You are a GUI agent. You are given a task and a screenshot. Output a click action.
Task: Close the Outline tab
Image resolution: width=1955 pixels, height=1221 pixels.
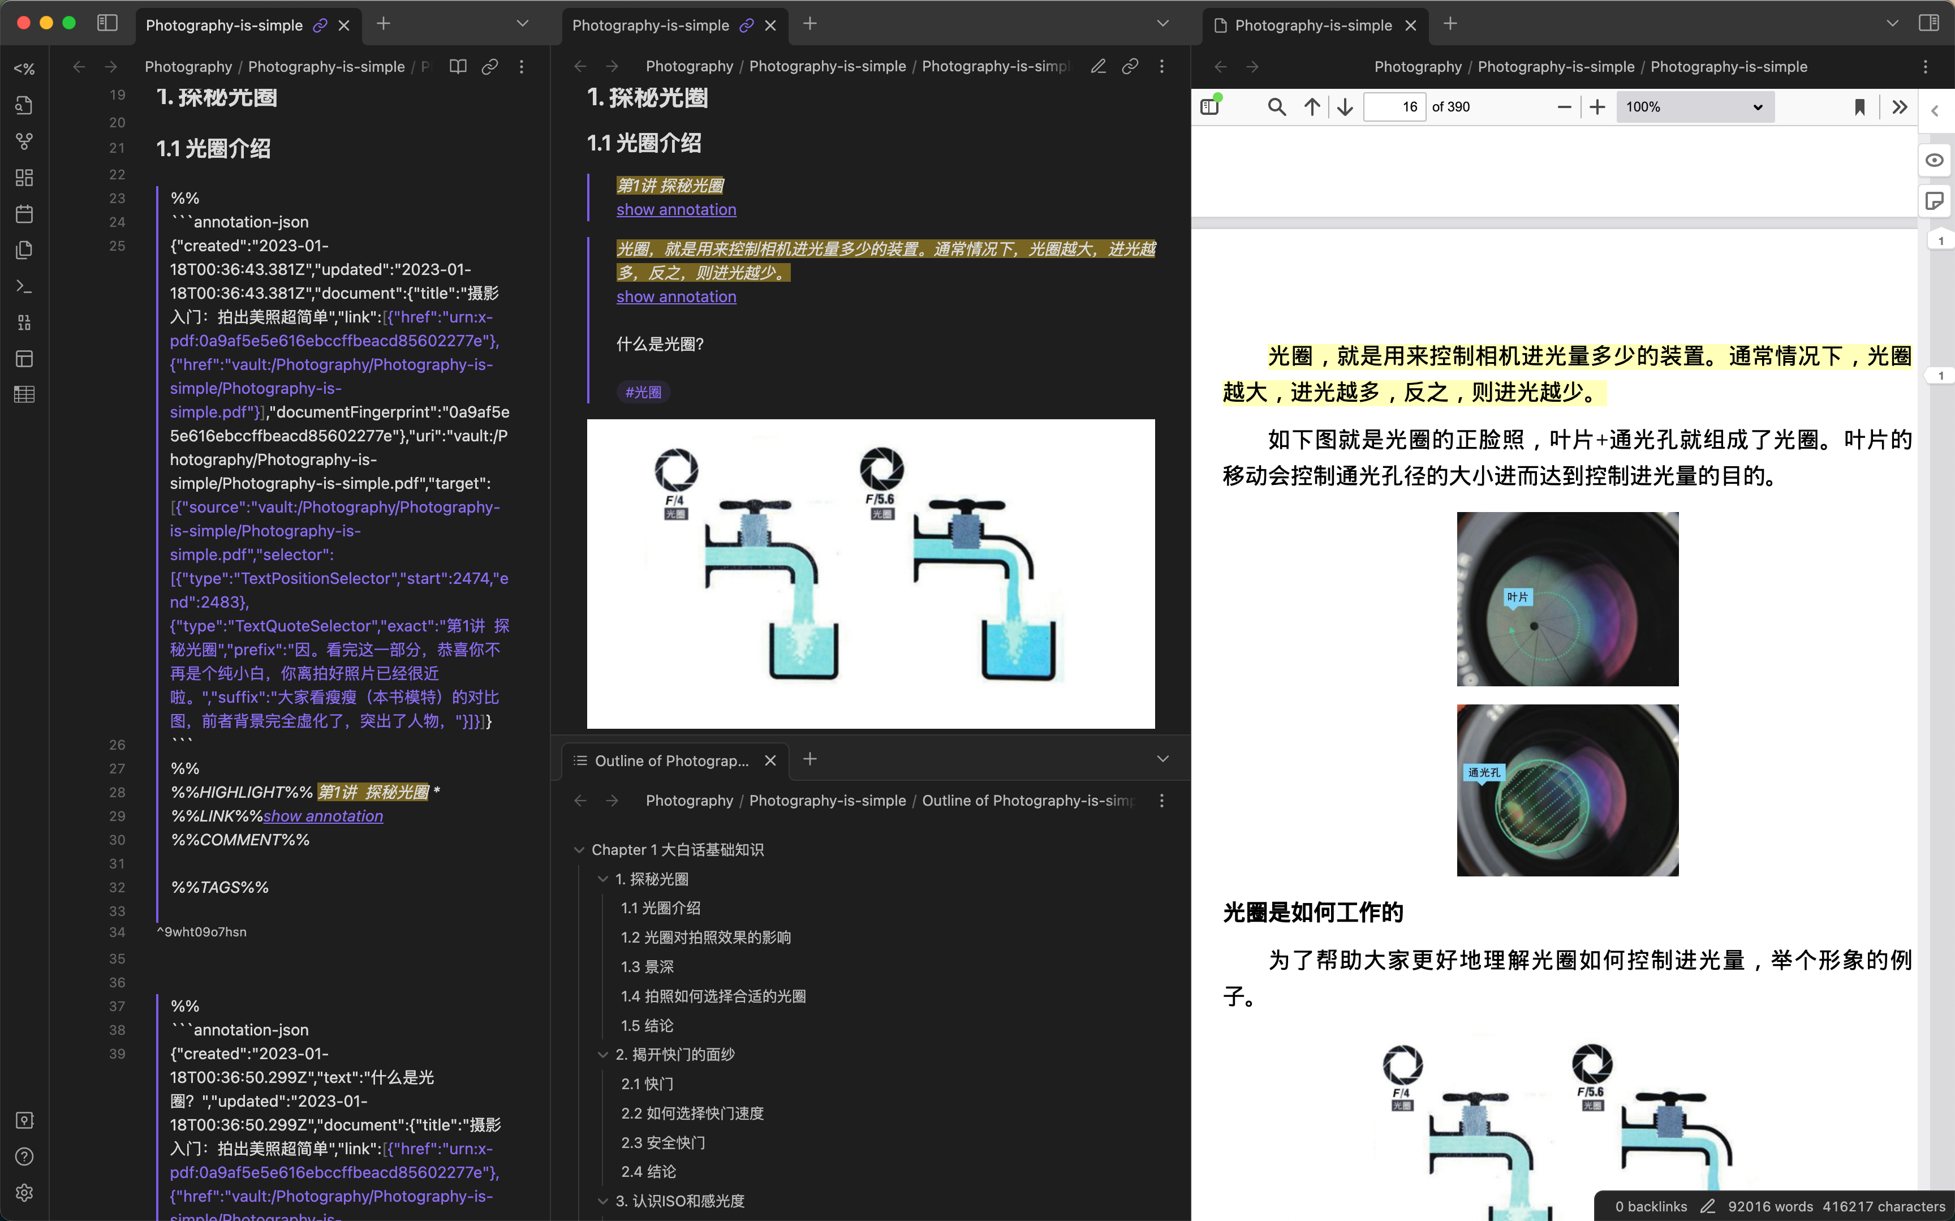coord(770,760)
